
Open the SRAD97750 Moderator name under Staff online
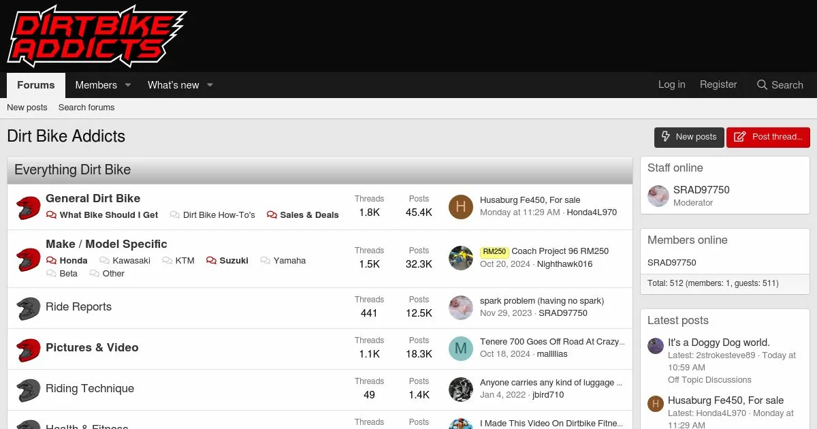[701, 190]
